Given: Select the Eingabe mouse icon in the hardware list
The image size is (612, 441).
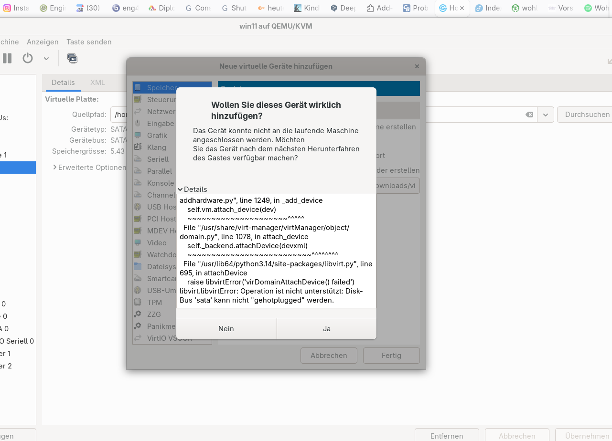Looking at the screenshot, I should pos(138,123).
